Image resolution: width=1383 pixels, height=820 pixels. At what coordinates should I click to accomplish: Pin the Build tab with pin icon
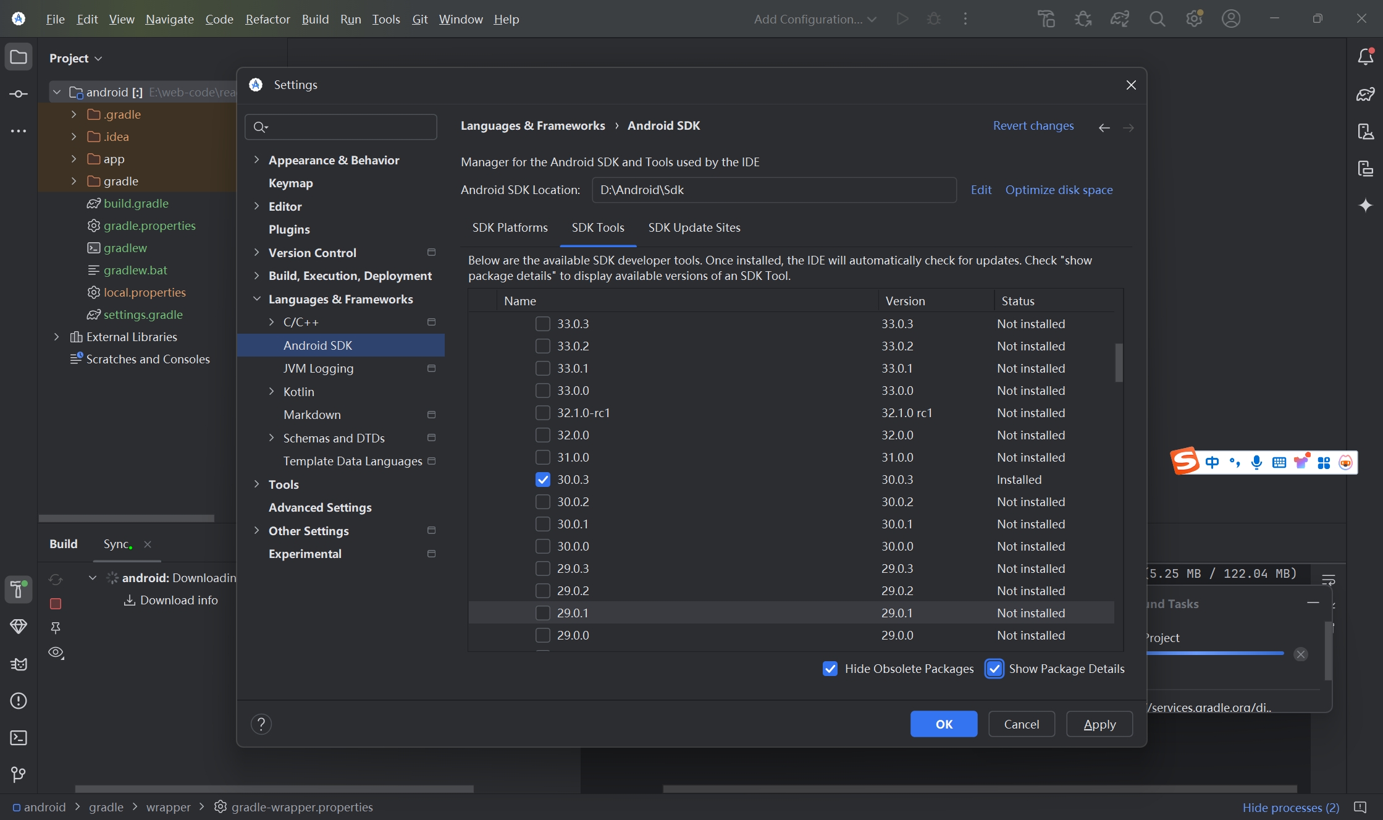click(x=56, y=628)
